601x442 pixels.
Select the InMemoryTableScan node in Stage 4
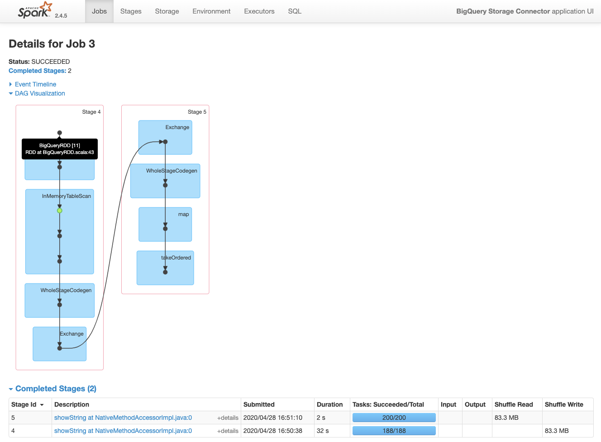(x=59, y=231)
